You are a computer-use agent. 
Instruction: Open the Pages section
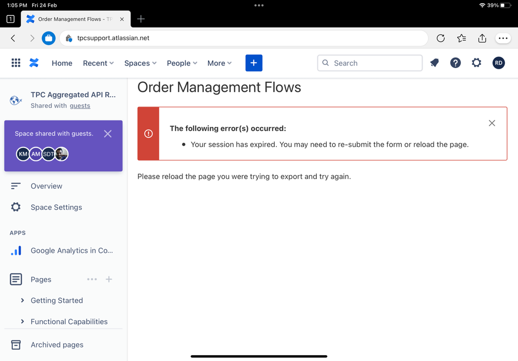[41, 279]
